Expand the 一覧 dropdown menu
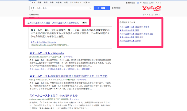The height and width of the screenshot is (111, 187). coord(86,2)
